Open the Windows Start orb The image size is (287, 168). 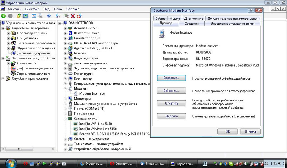pyautogui.click(x=11, y=163)
